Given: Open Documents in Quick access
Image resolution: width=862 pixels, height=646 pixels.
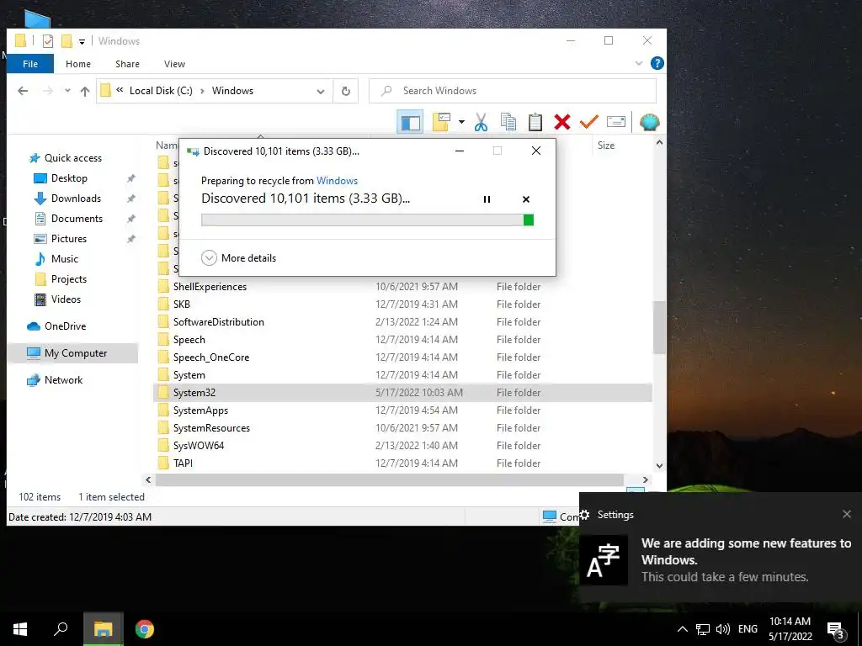Looking at the screenshot, I should 77,219.
